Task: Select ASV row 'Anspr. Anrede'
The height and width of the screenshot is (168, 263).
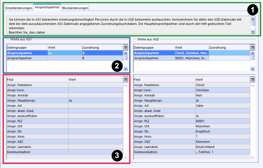Action: (x=65, y=95)
